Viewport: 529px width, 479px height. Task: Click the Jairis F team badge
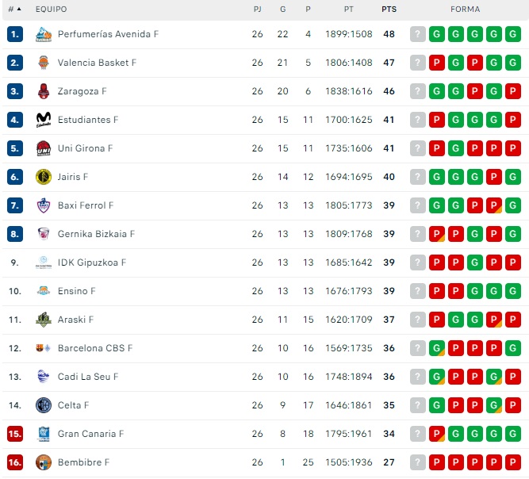click(44, 177)
